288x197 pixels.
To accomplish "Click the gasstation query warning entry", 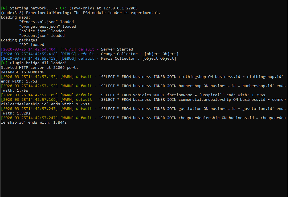I will click(142, 108).
